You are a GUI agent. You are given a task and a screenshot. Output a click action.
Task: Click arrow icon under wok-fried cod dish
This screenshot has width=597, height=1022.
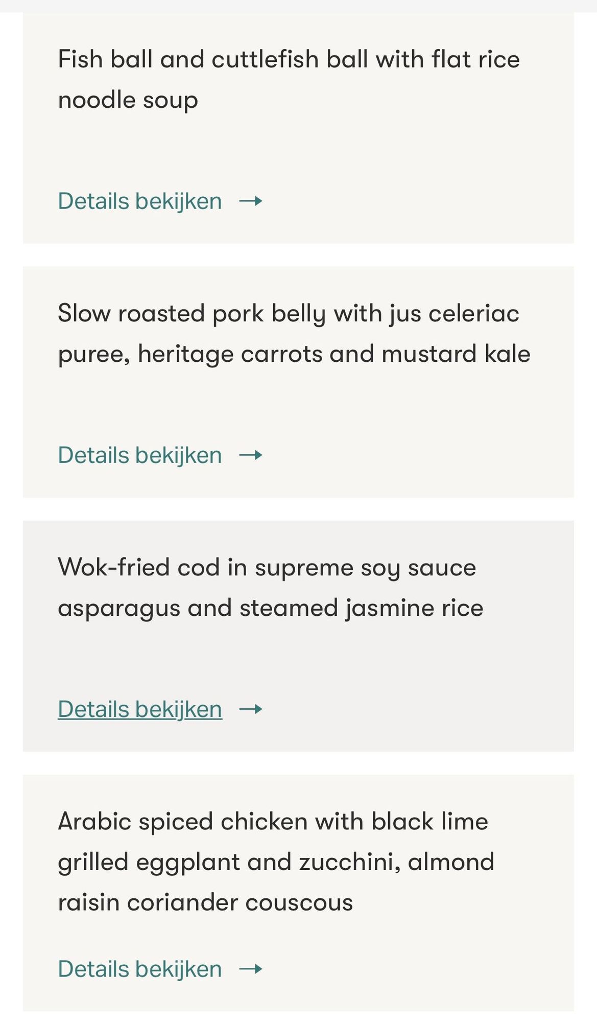pyautogui.click(x=251, y=709)
